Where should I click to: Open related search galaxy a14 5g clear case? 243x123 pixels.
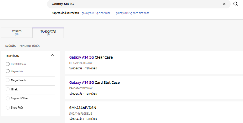coord(96,13)
